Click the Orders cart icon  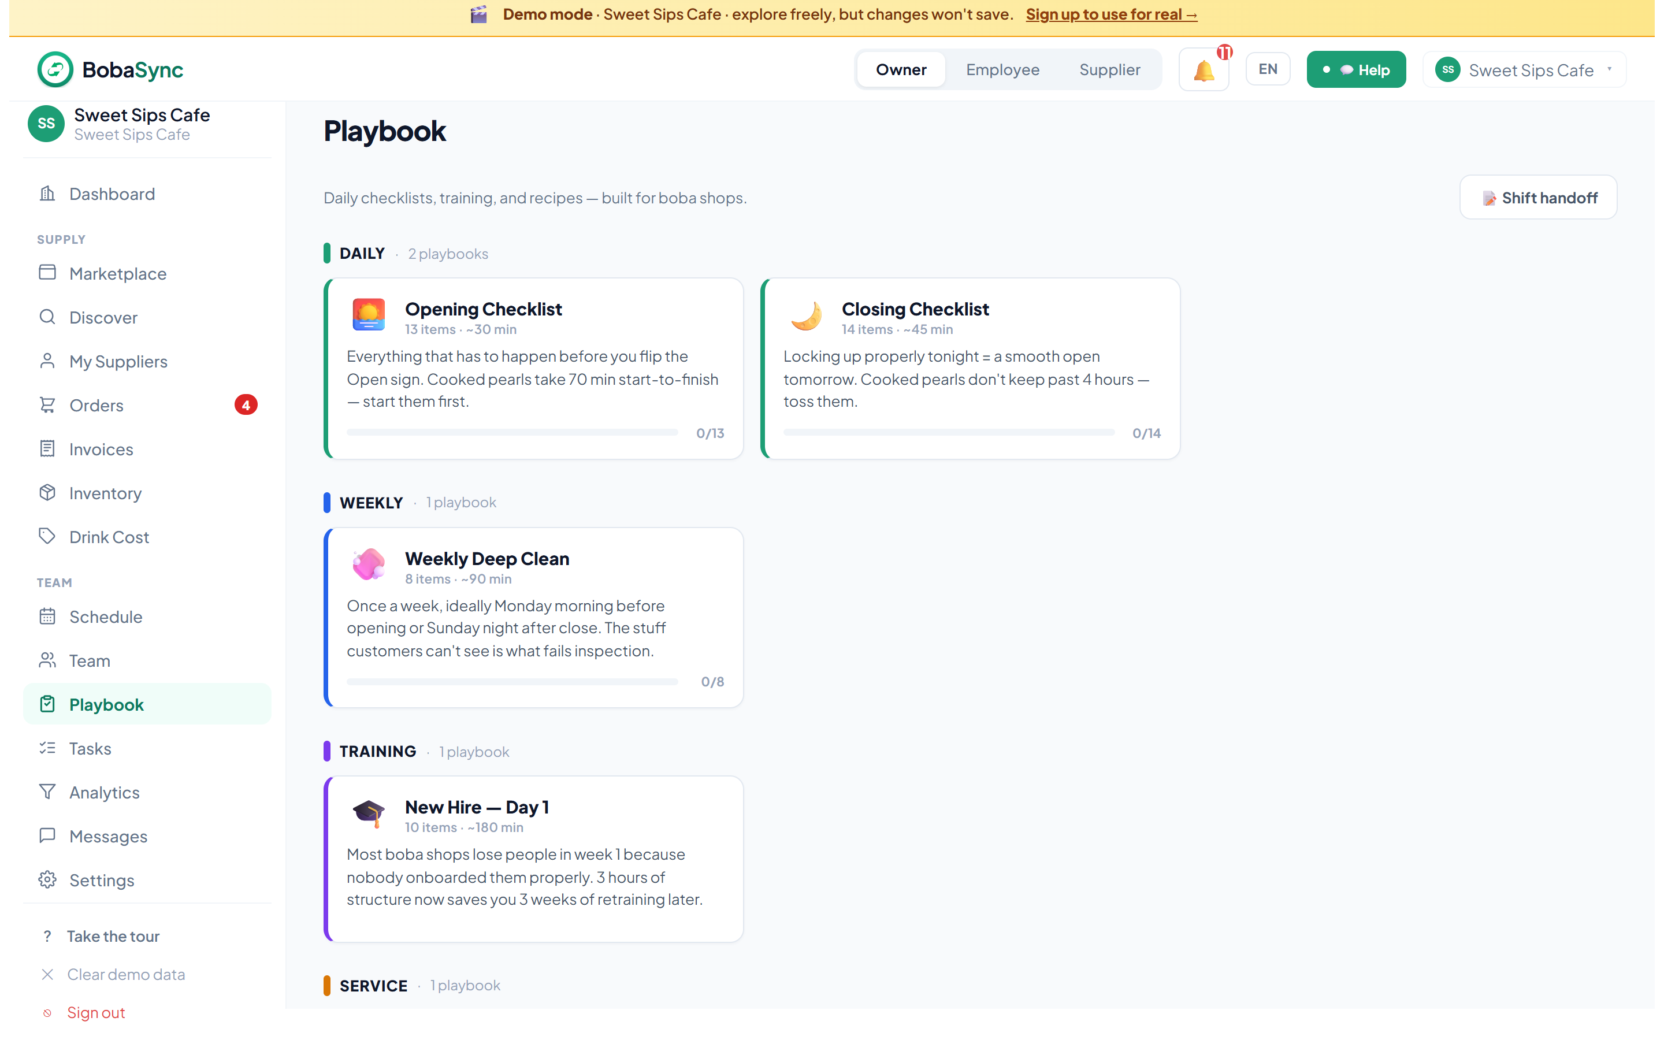[47, 404]
